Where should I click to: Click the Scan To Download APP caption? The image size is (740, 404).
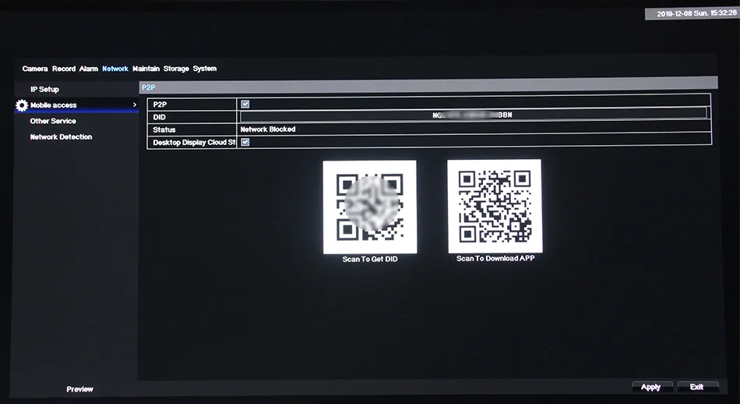coord(495,258)
